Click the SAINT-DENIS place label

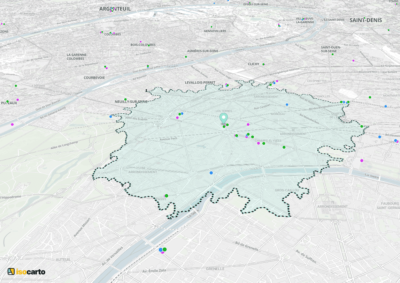pos(365,20)
